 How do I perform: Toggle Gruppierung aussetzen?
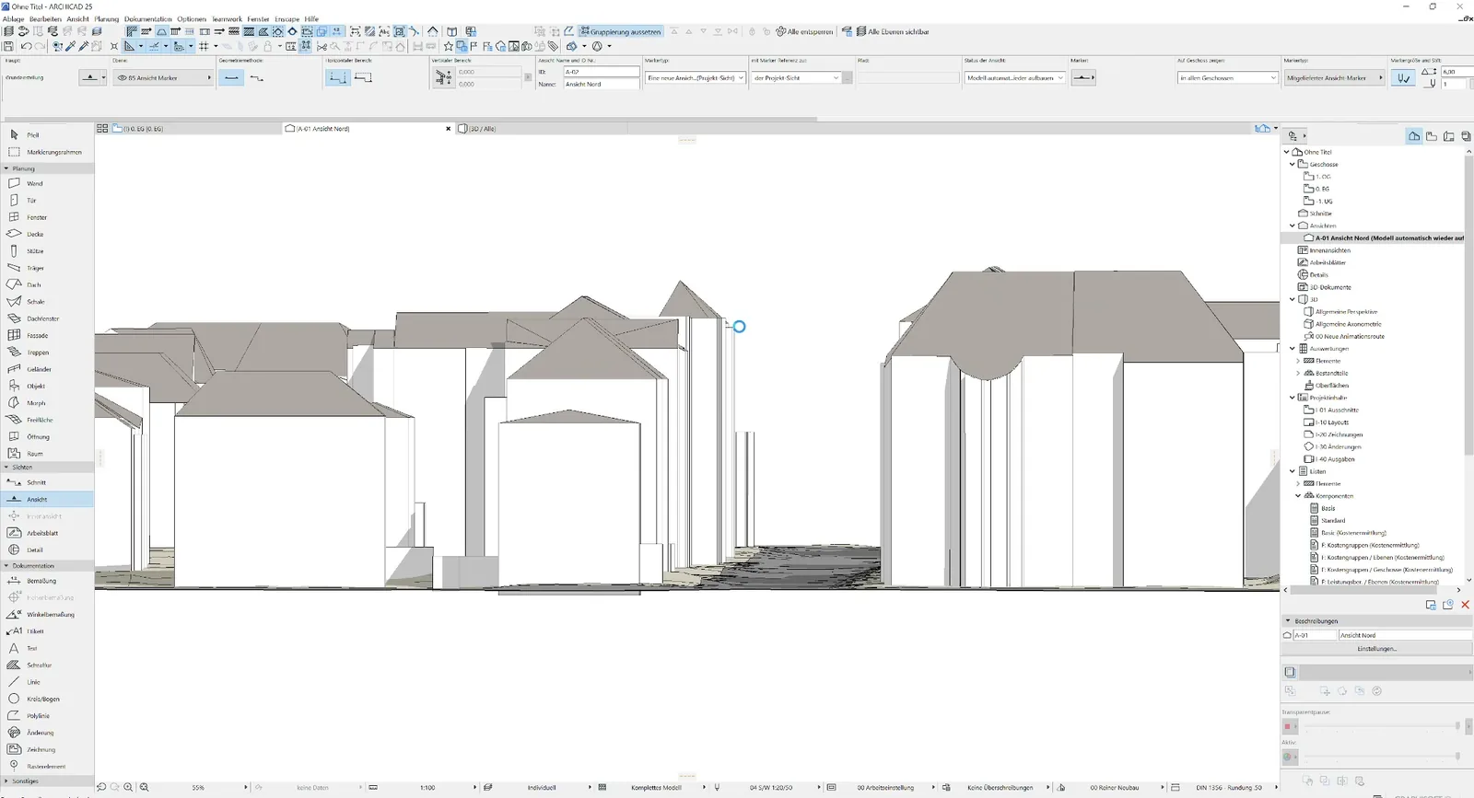620,31
